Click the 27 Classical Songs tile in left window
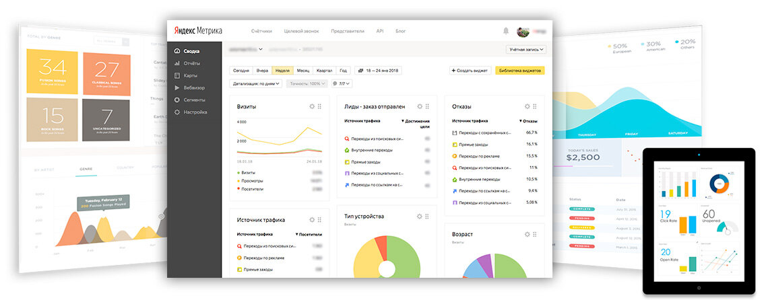Viewport: 768px width, 300px height. [x=106, y=73]
